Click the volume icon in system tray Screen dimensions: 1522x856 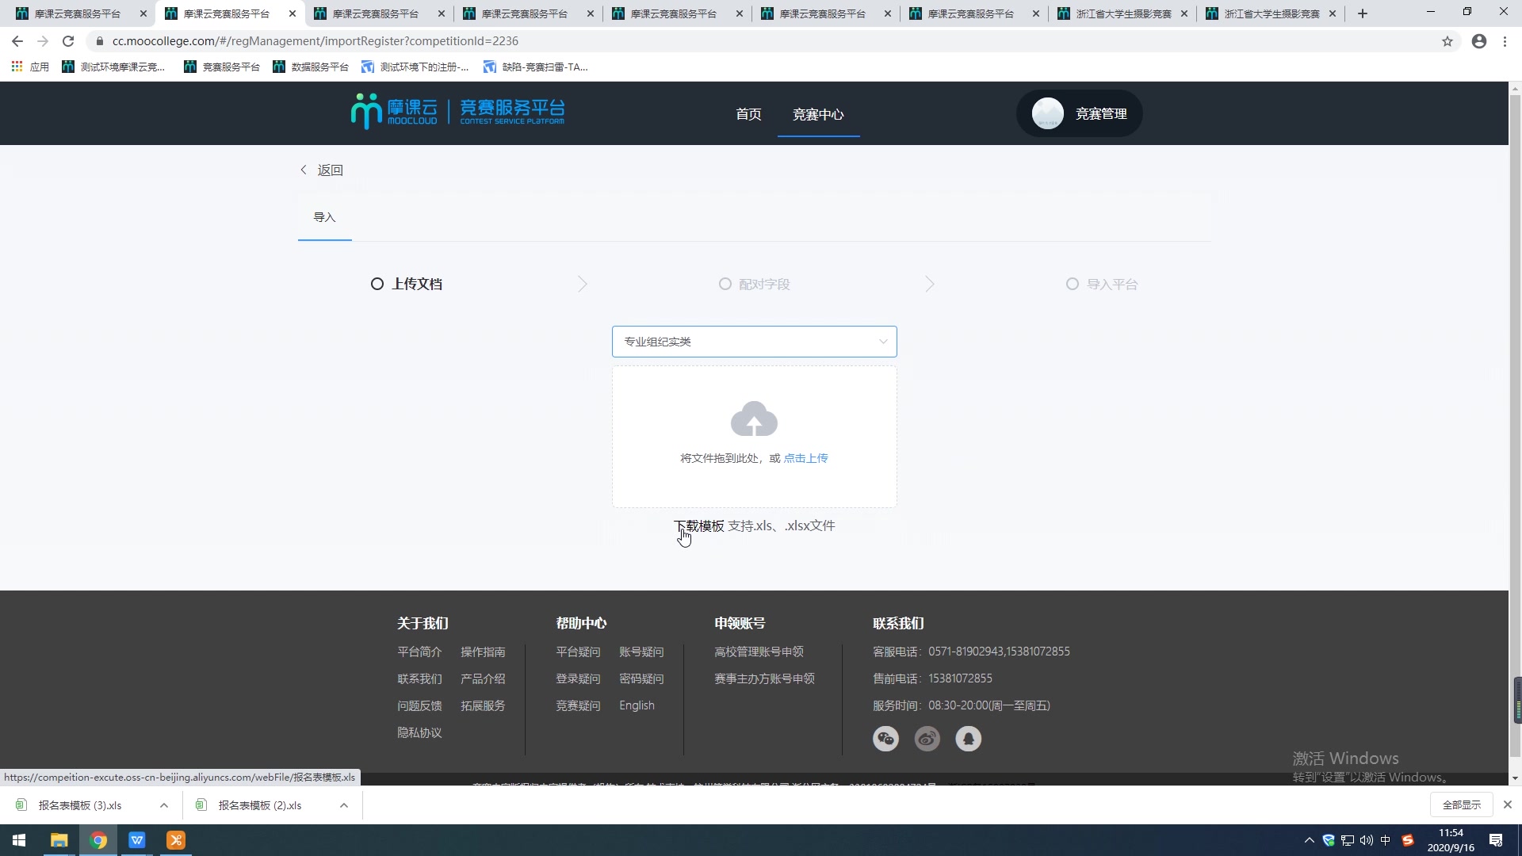[1366, 840]
